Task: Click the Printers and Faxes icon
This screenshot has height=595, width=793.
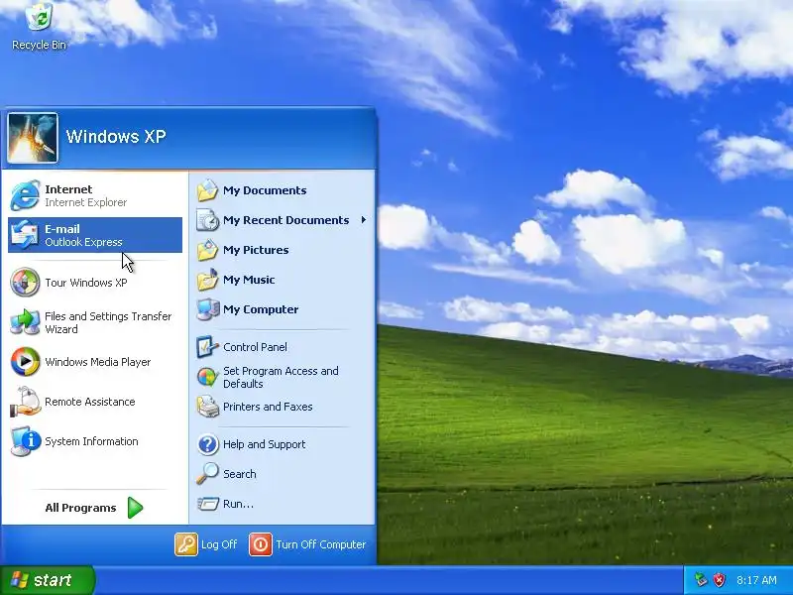Action: (x=207, y=407)
